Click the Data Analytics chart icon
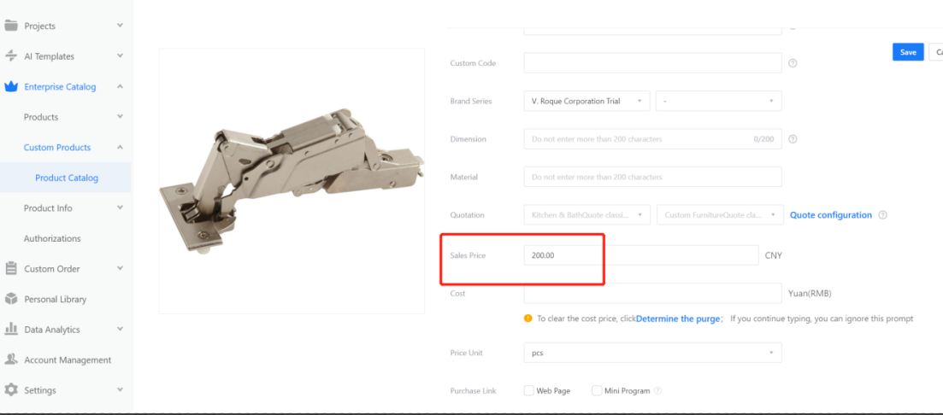Viewport: 943px width, 415px height. [x=11, y=330]
